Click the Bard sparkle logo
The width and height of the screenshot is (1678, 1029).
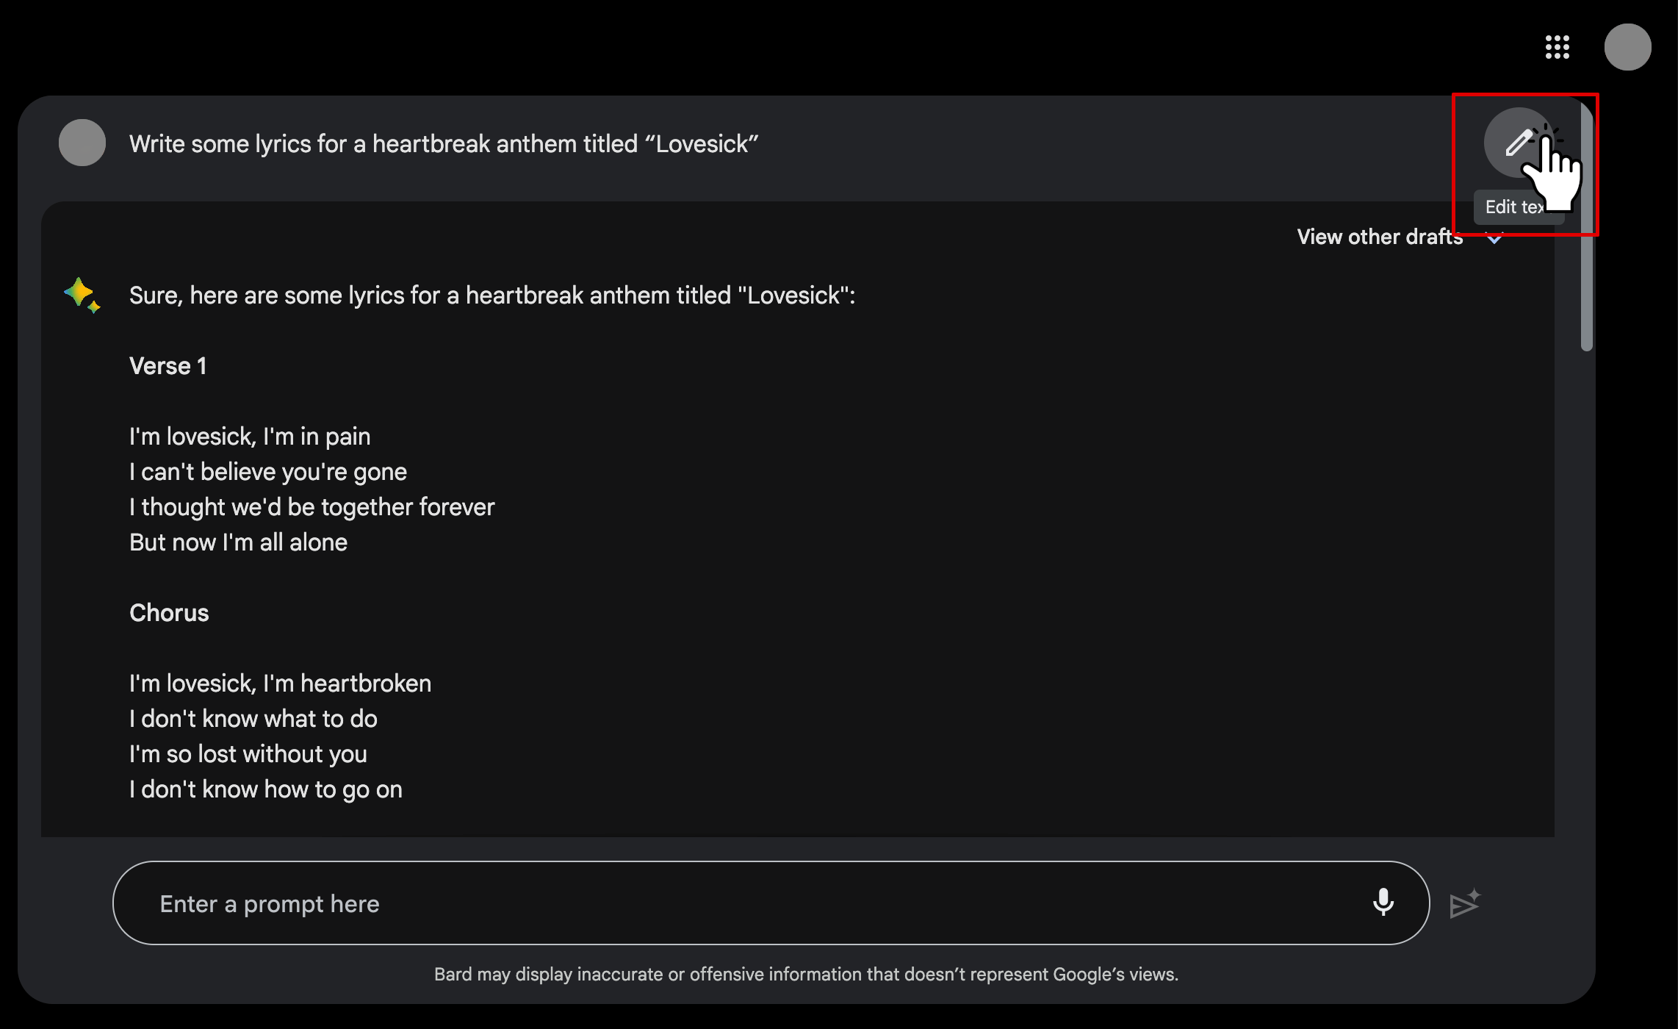(x=82, y=295)
